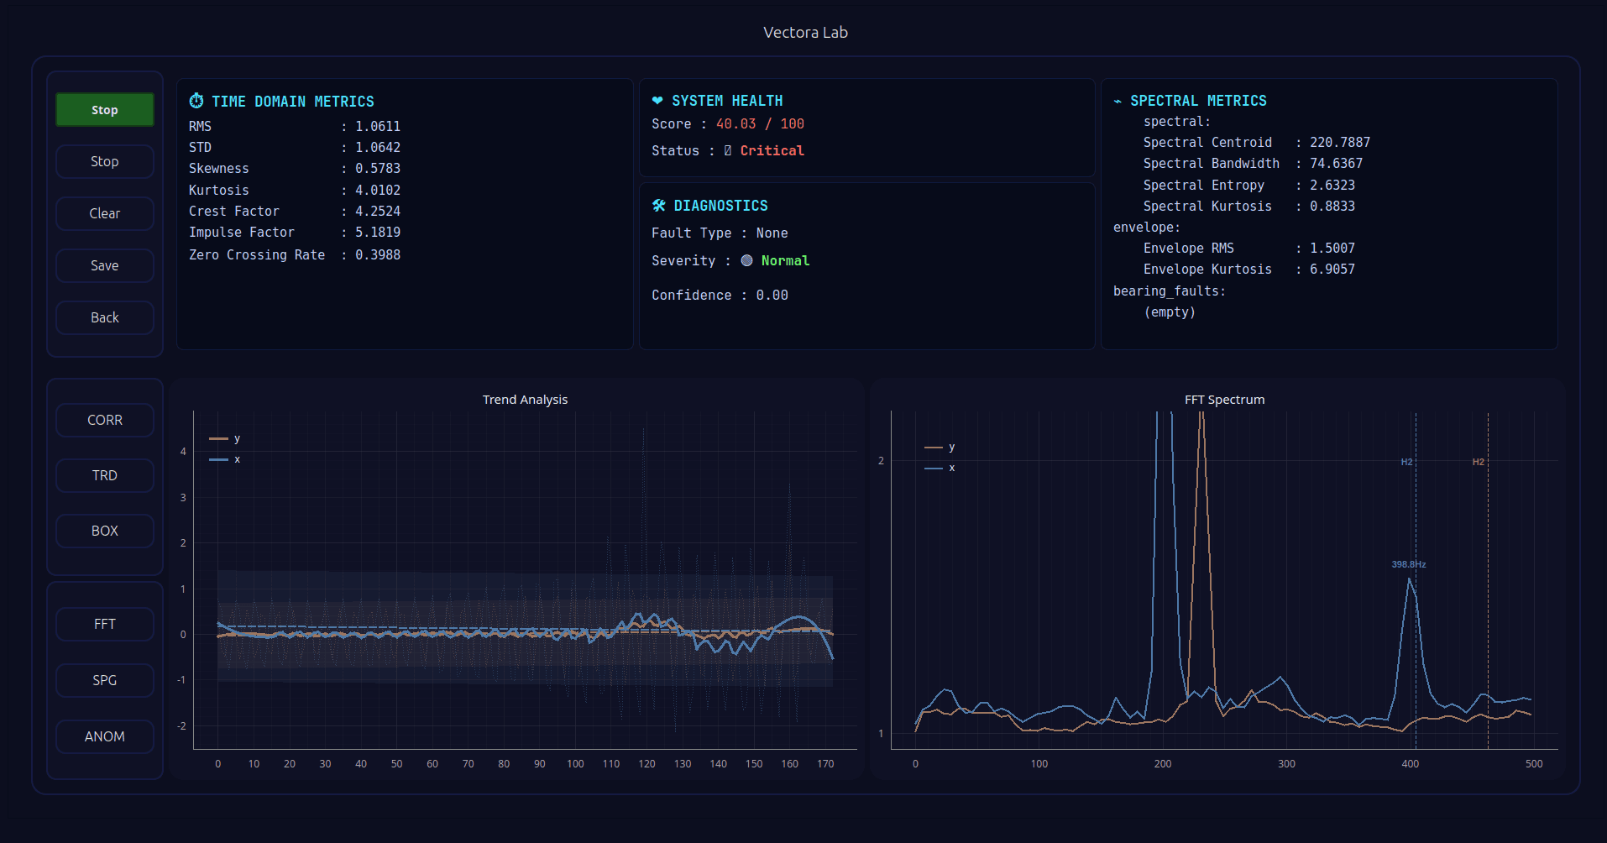Open the BOX plot view
Screen dimensions: 1607x843
click(105, 531)
